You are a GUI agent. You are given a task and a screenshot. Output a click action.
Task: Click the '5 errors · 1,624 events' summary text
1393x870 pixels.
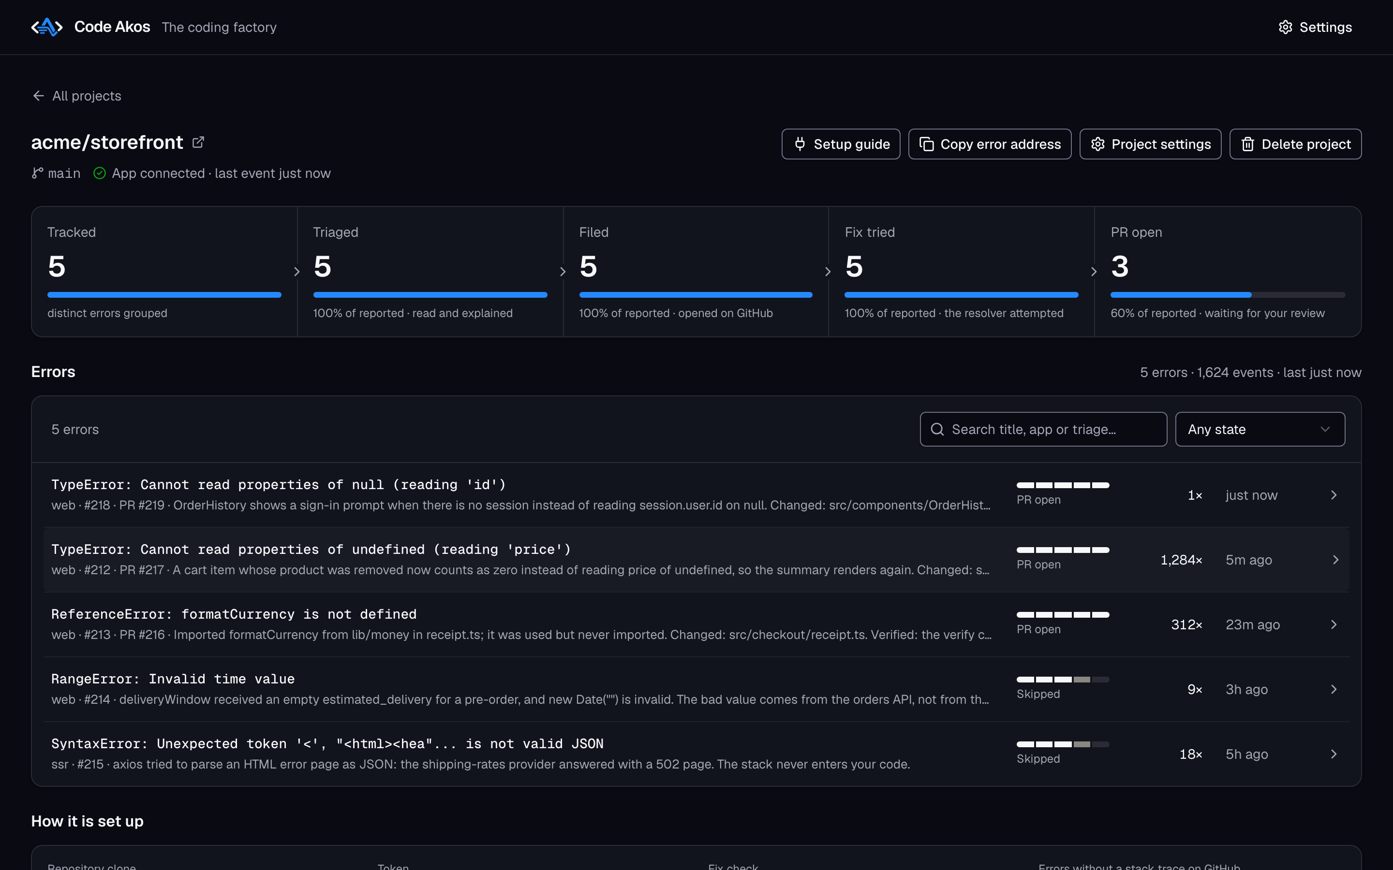pyautogui.click(x=1250, y=372)
